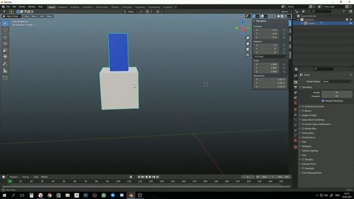Switch to the Sculpting workspace tab
The height and width of the screenshot is (199, 354).
(75, 7)
